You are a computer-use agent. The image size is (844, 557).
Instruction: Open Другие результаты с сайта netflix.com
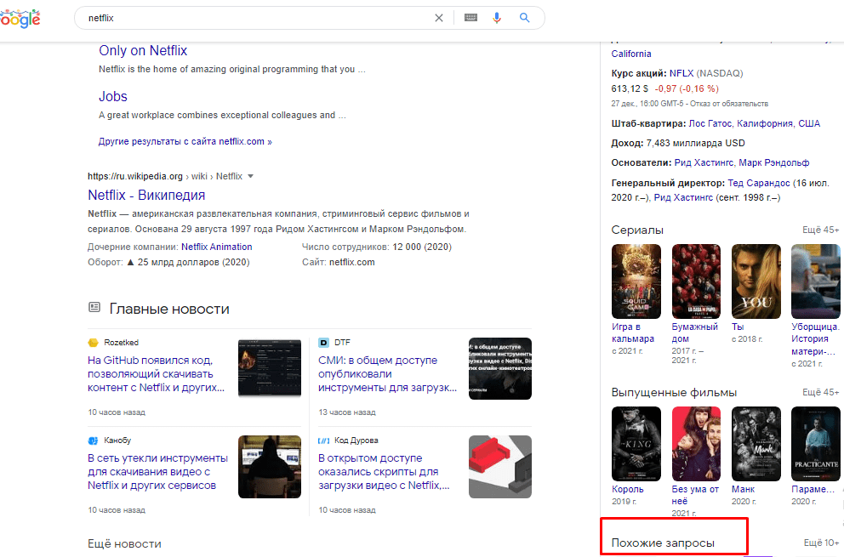[185, 141]
